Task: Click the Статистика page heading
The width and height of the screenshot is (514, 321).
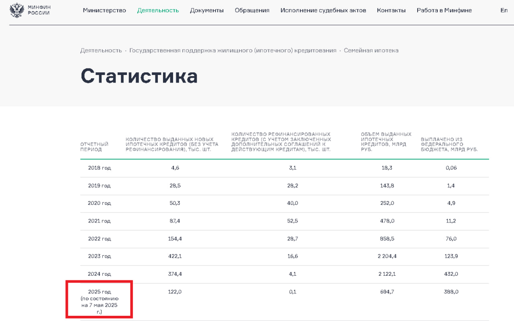Action: pyautogui.click(x=139, y=76)
